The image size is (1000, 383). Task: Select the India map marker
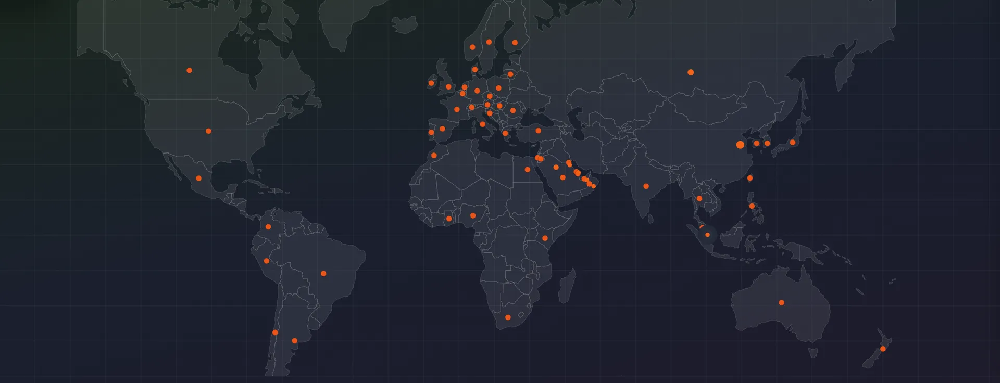coord(646,186)
